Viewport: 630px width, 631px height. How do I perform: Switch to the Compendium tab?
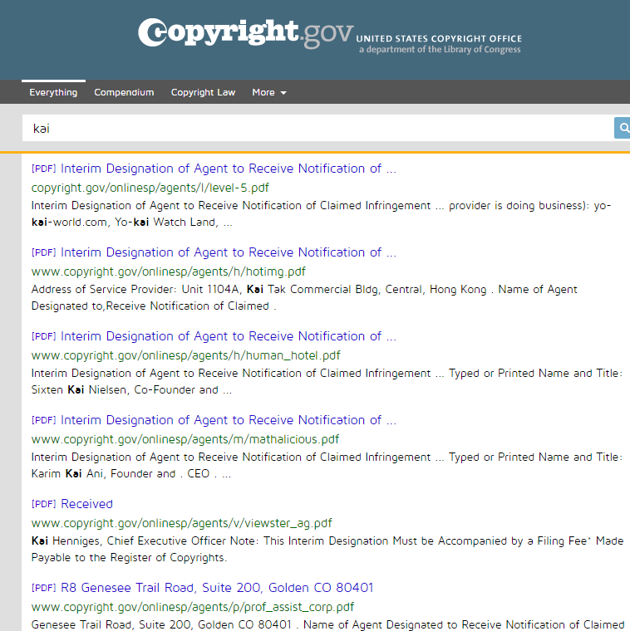click(124, 92)
